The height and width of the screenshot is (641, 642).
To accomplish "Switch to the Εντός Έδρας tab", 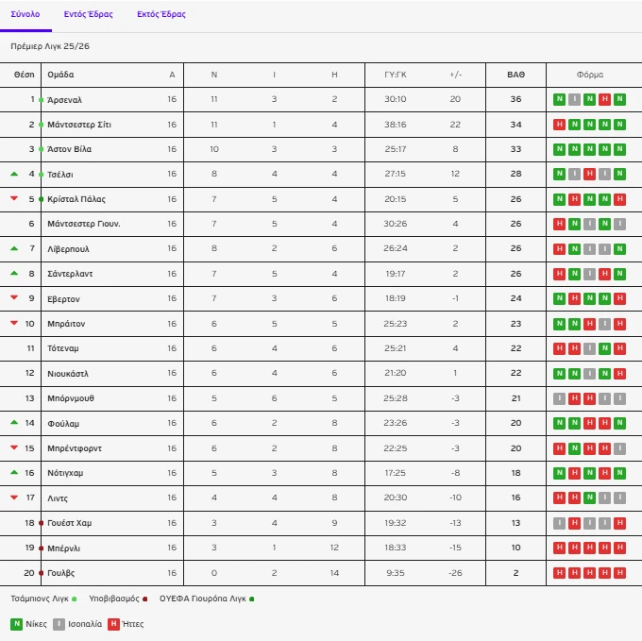I will click(89, 15).
